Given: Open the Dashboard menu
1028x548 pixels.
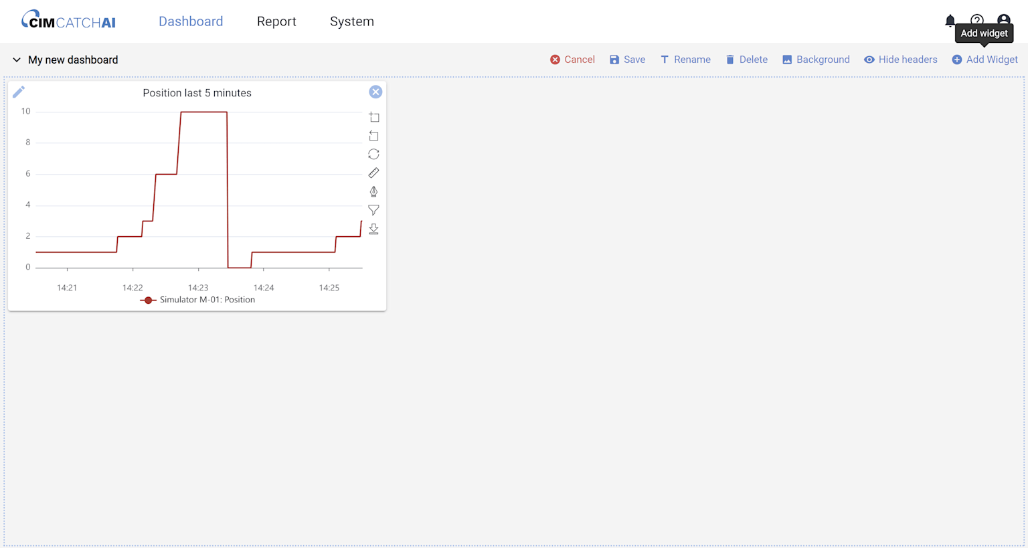Looking at the screenshot, I should (x=191, y=21).
